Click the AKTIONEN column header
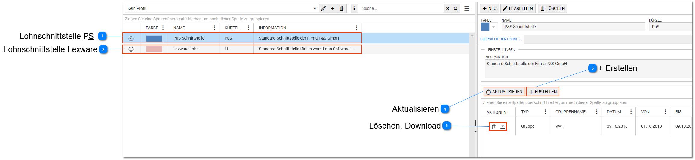695x160 pixels. click(496, 112)
